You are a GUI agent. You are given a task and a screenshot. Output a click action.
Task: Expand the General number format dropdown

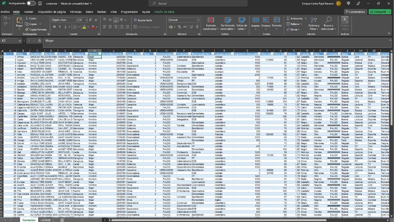198,20
